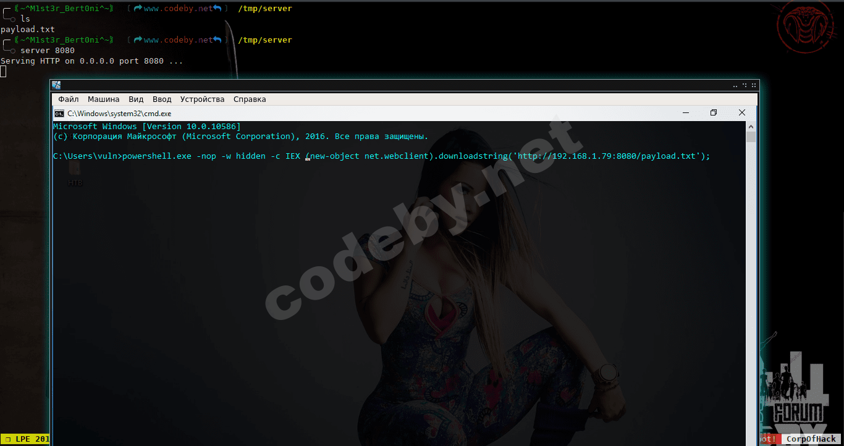Open the Машина menu
844x446 pixels.
[104, 99]
